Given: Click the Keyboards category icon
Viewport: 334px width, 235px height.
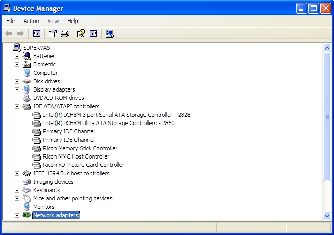Looking at the screenshot, I should (x=27, y=190).
